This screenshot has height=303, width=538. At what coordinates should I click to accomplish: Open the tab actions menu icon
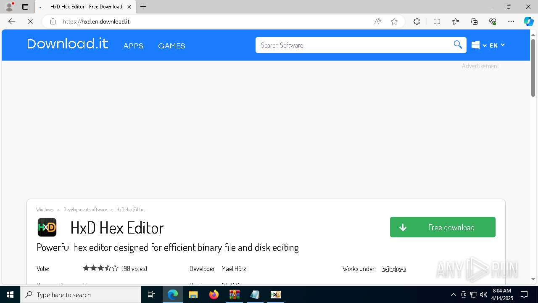tap(25, 7)
